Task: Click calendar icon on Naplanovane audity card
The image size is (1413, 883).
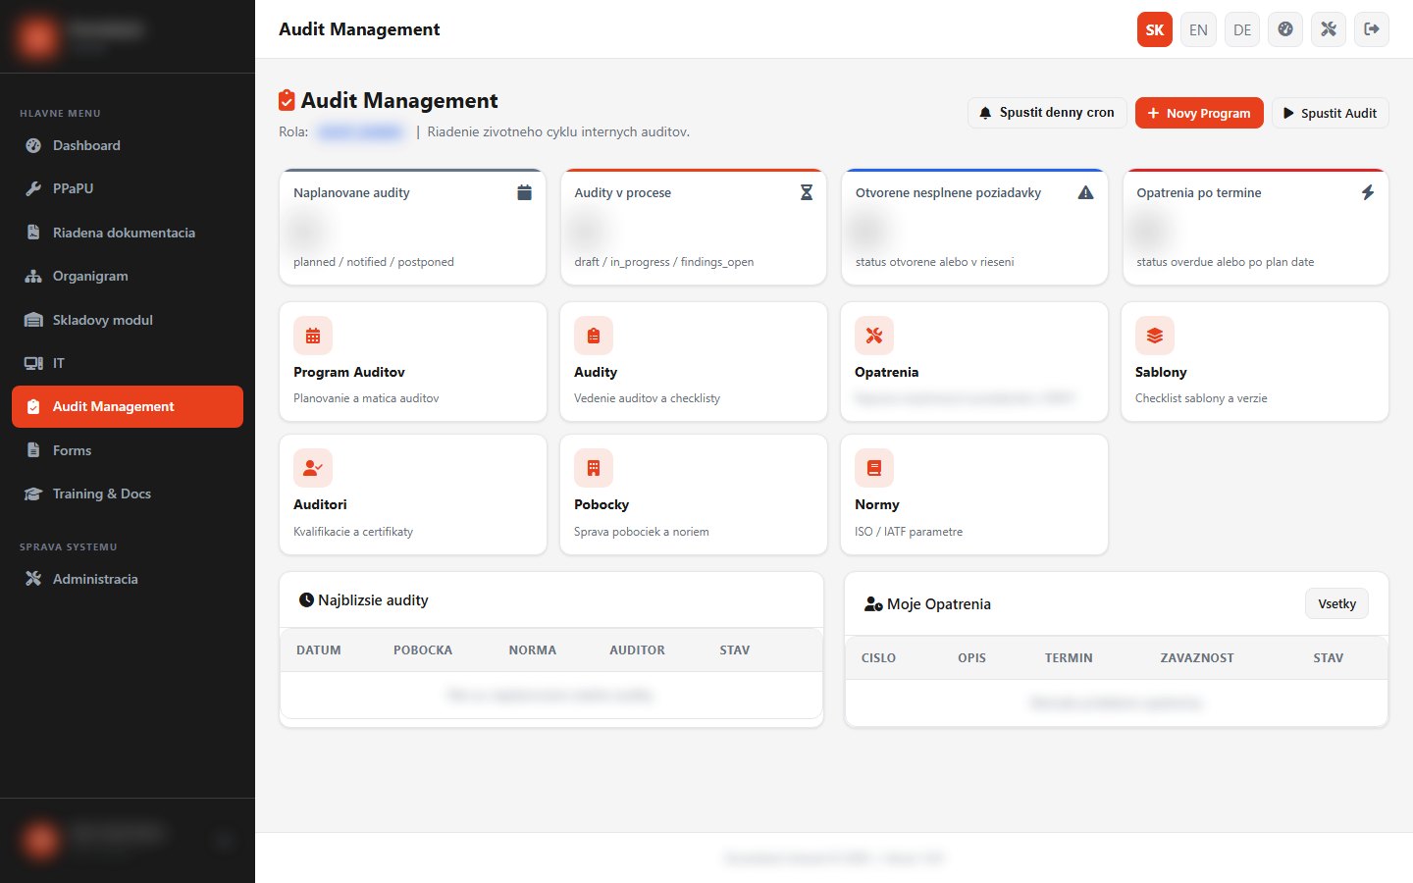Action: pos(524,192)
